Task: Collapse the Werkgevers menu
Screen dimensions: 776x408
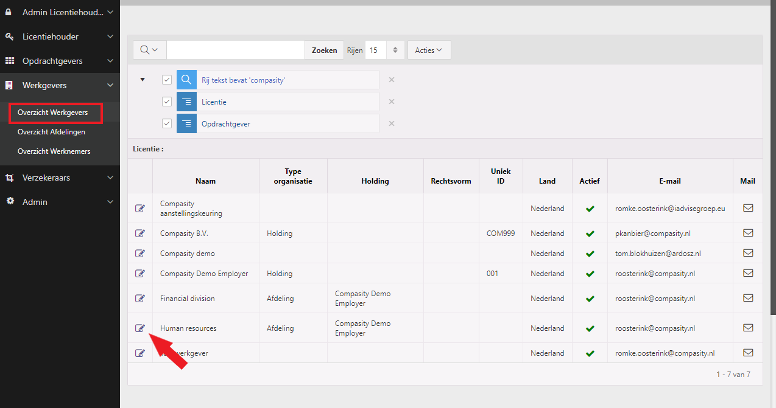Action: pos(110,85)
